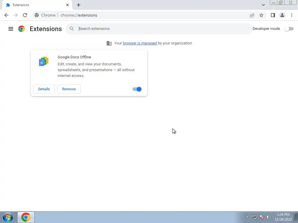Image resolution: width=298 pixels, height=223 pixels.
Task: Enable Developer mode toggle
Action: point(289,29)
